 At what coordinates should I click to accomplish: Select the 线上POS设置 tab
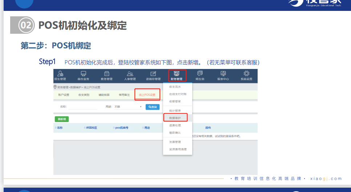point(147,95)
